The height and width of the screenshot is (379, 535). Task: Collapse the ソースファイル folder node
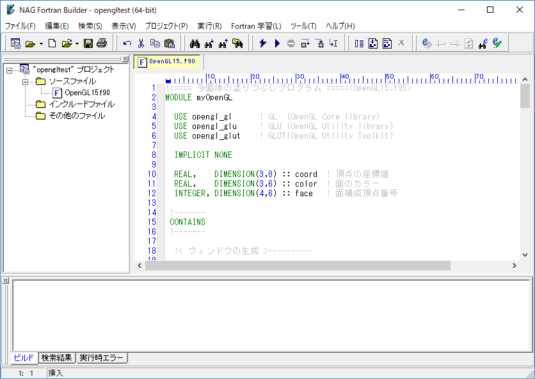coord(26,82)
